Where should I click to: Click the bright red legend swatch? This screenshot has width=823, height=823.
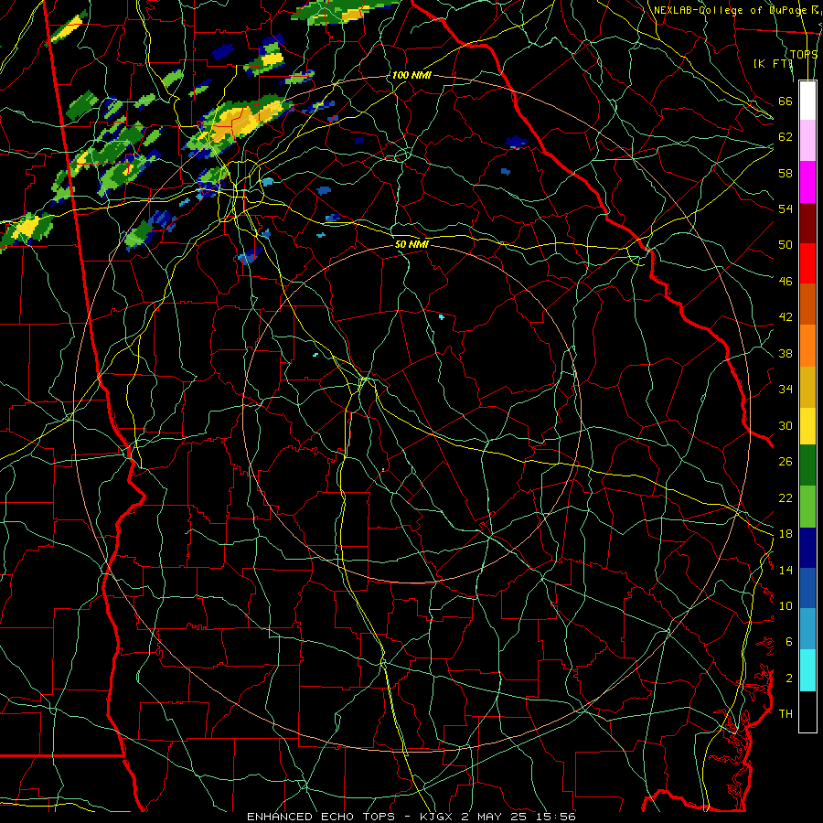(807, 263)
